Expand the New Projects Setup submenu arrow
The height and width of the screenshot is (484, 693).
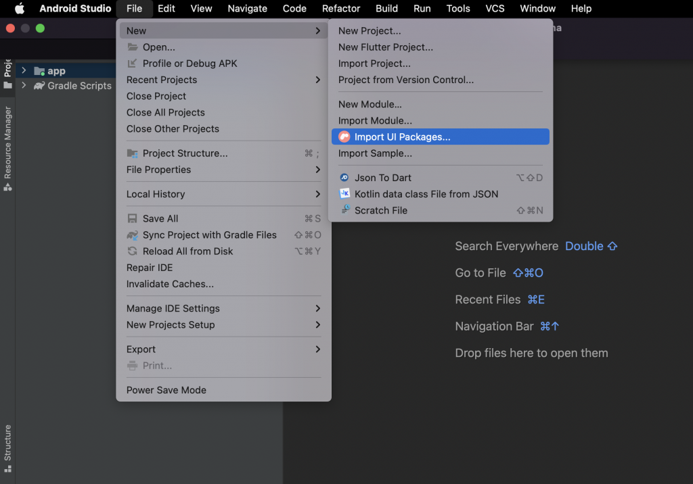318,324
